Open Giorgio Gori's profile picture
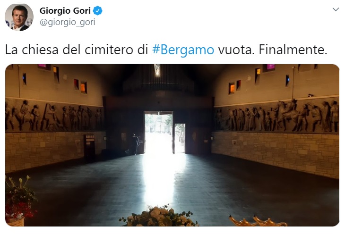This screenshot has width=345, height=234. [x=19, y=17]
